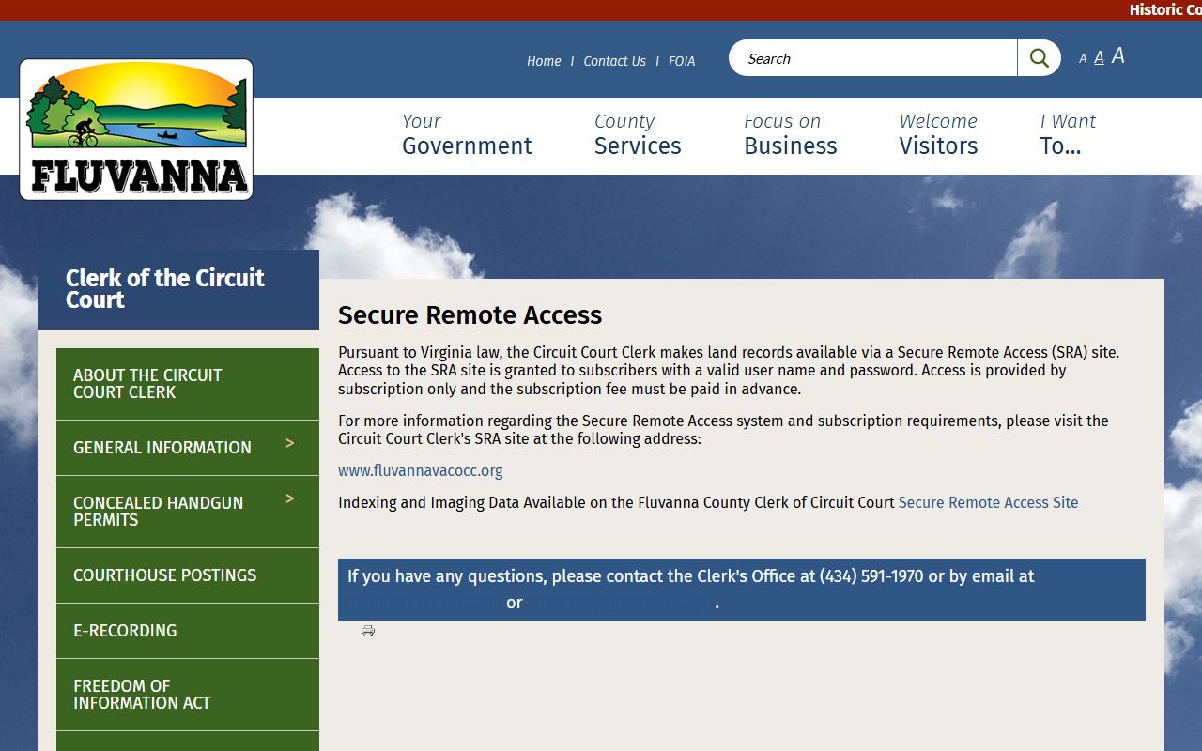Open Courthouse Postings sidebar item
The image size is (1202, 751).
pyautogui.click(x=188, y=575)
